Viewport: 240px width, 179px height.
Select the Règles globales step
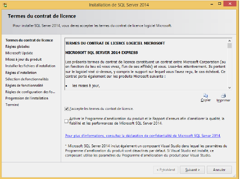(18, 46)
